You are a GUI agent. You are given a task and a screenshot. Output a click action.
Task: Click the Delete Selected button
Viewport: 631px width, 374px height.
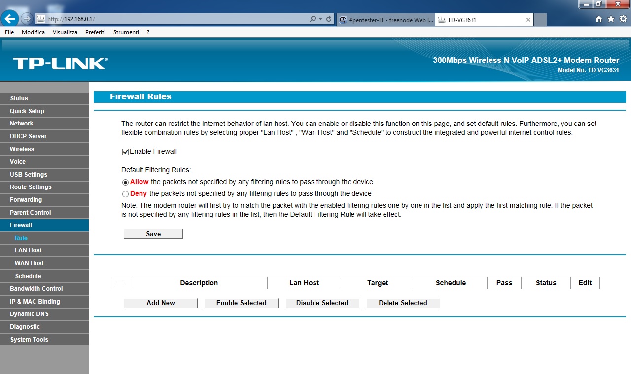click(403, 303)
